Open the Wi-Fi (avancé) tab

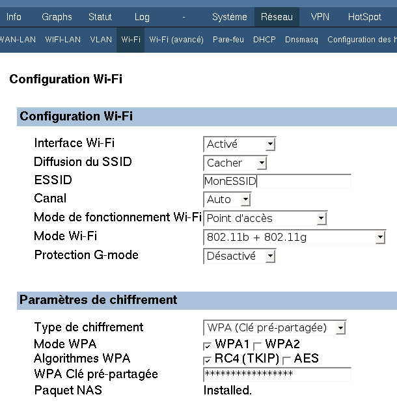point(176,40)
